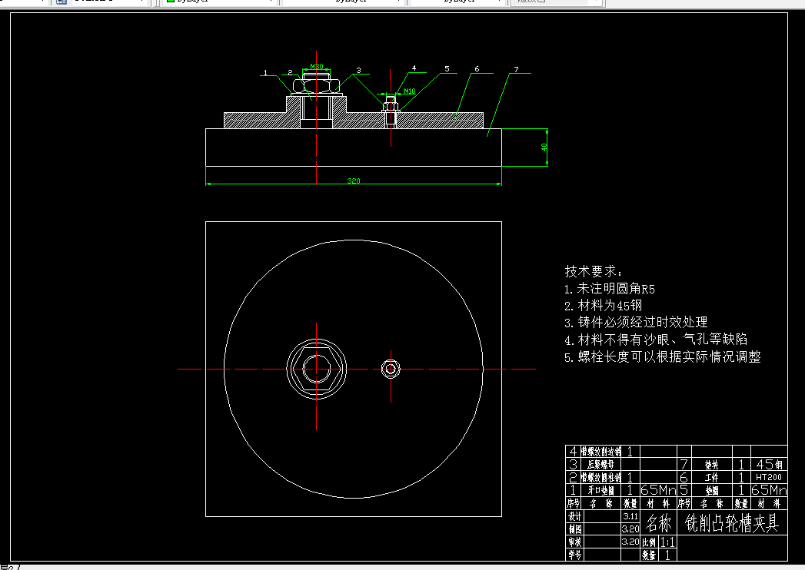805x570 pixels.
Task: Select leader callout number 4 above section view
Action: pyautogui.click(x=414, y=68)
